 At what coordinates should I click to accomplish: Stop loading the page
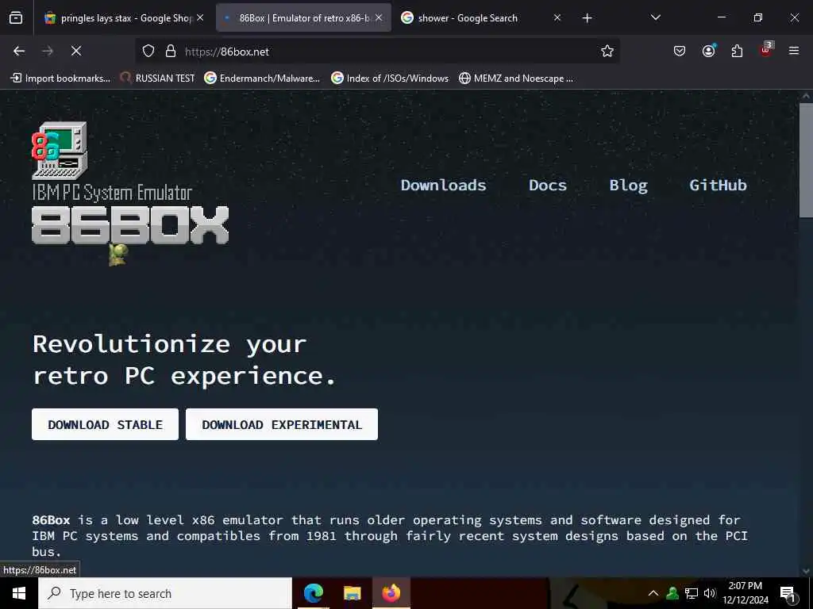(x=76, y=51)
